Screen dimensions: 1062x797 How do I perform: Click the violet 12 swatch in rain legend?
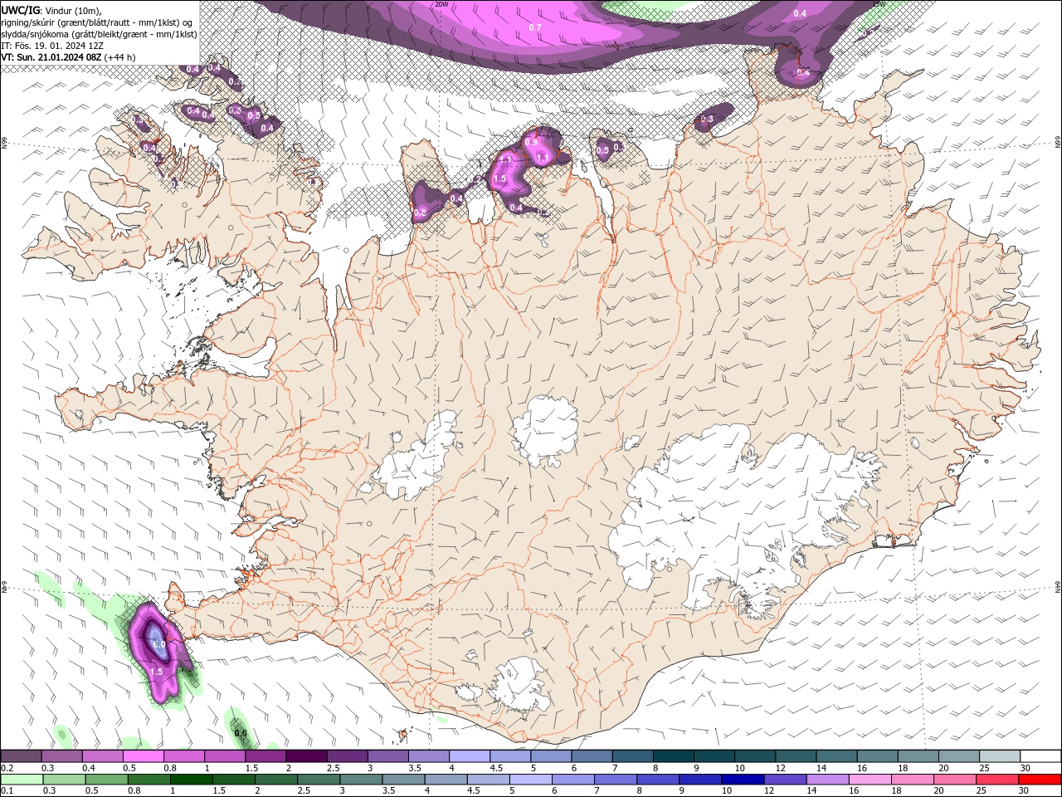click(785, 780)
